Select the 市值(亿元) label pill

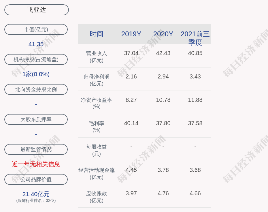[x=36, y=29]
